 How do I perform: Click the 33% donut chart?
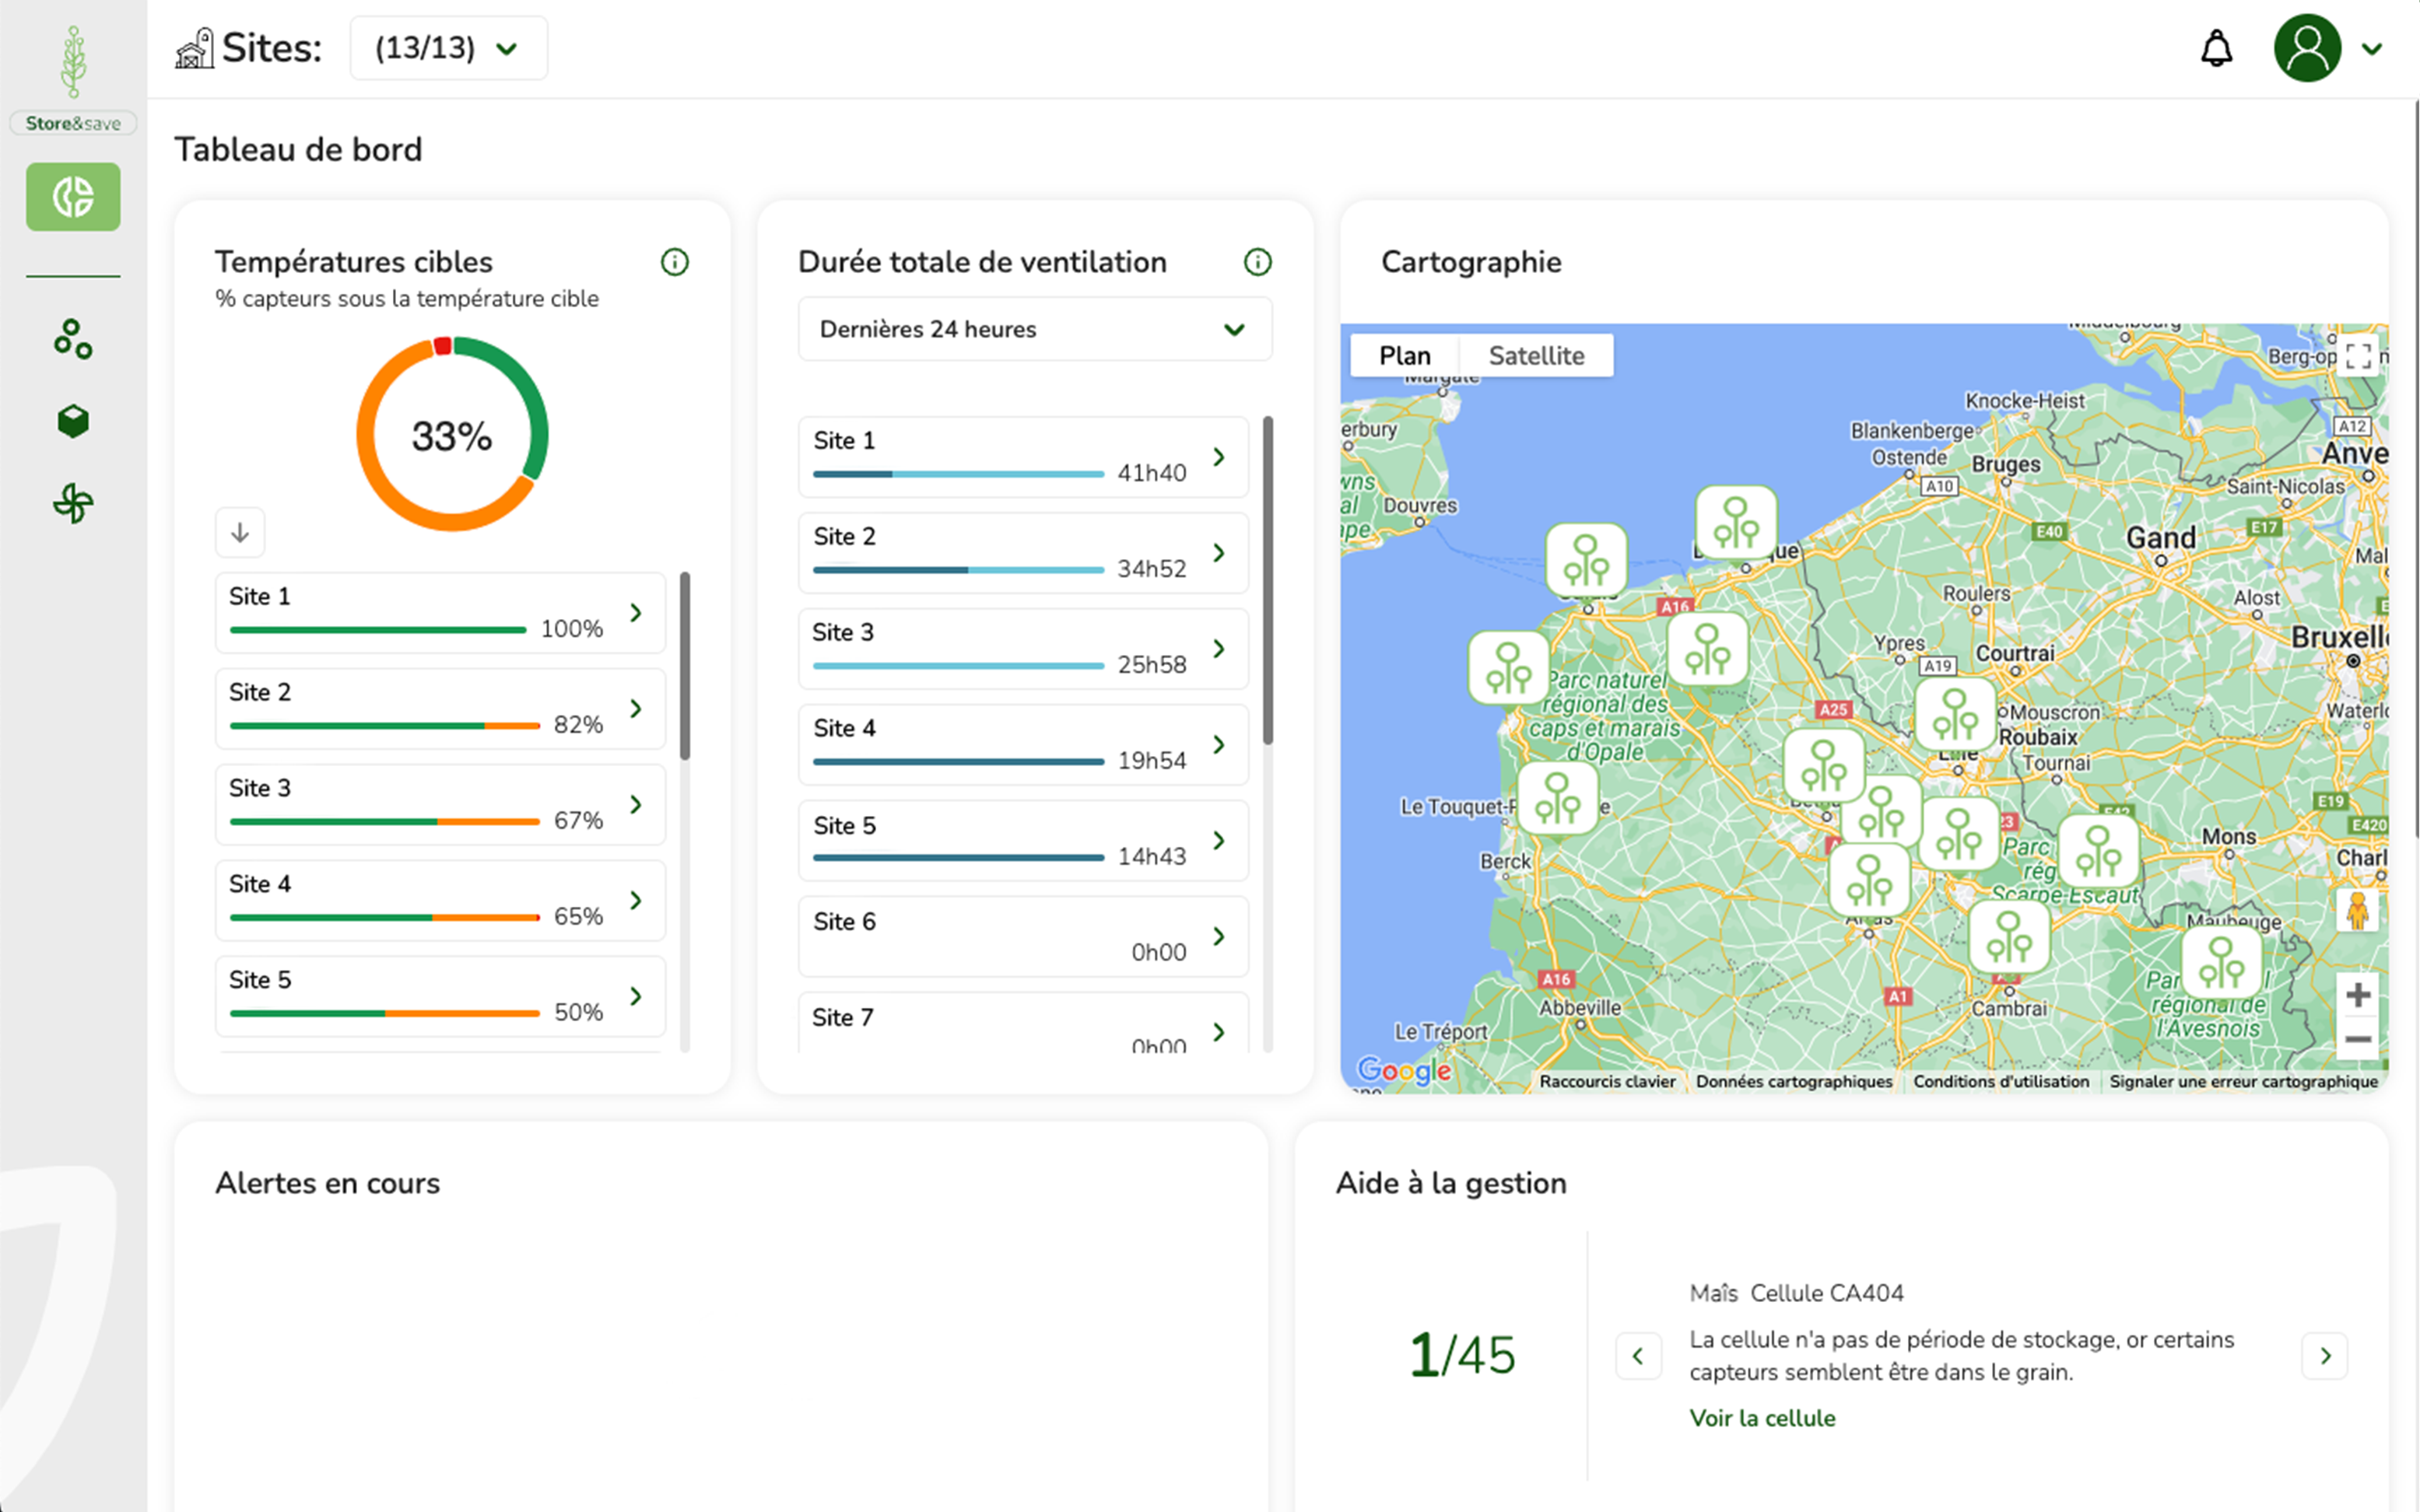pyautogui.click(x=452, y=434)
